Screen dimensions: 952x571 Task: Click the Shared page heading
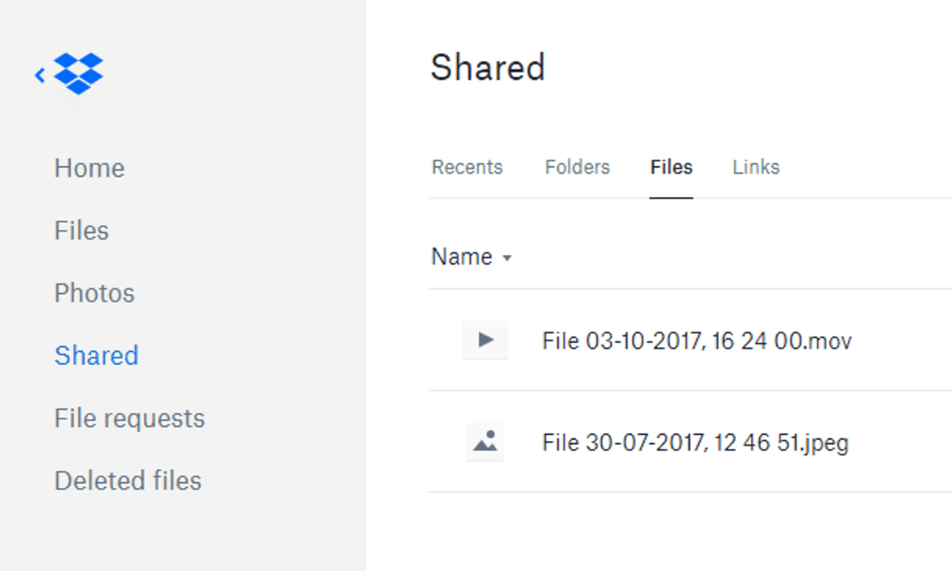[487, 67]
